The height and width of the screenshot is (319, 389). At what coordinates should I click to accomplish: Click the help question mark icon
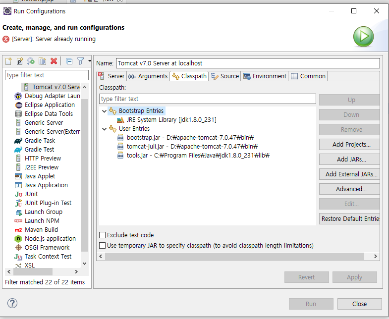point(12,303)
